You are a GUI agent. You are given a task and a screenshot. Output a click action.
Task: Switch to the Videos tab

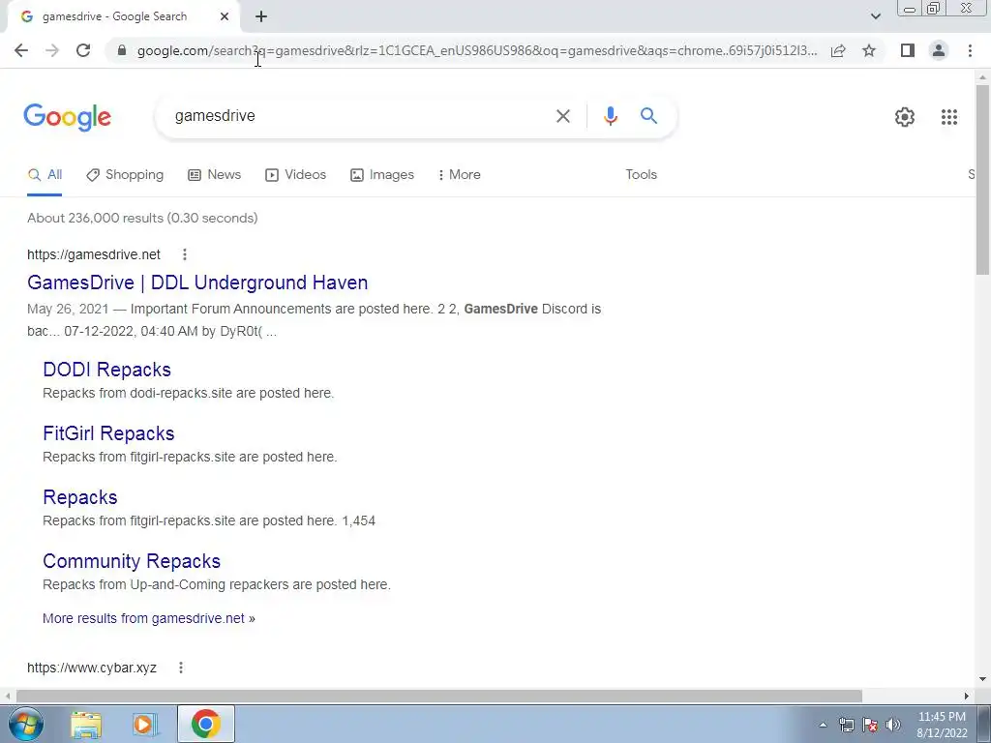tap(296, 175)
